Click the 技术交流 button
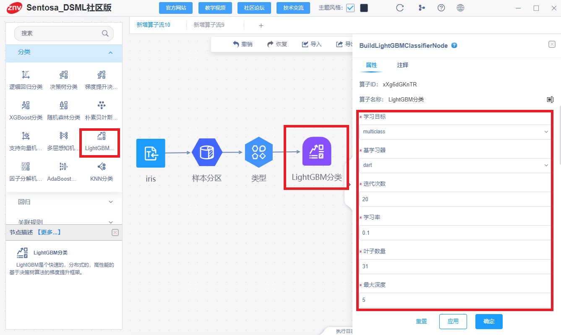 [x=293, y=8]
